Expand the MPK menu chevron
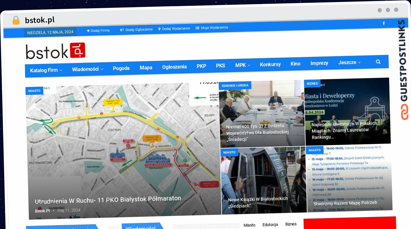Screen dimensions: 411x229 point(249,65)
